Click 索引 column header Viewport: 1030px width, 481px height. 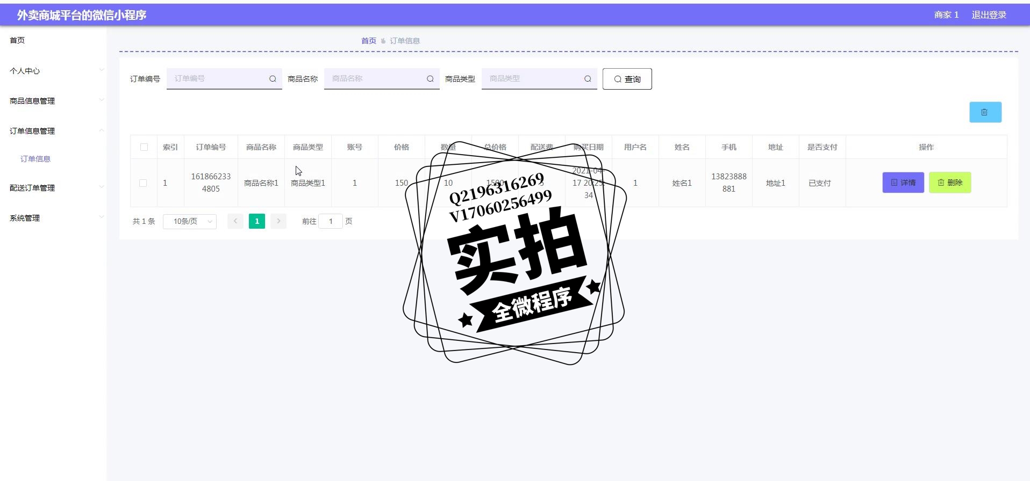click(x=170, y=147)
